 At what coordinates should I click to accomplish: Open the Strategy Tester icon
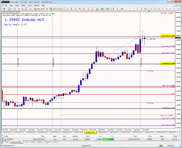tap(30, 9)
